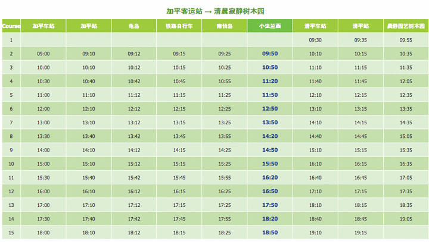Click the 09:25 time cell

click(225, 54)
